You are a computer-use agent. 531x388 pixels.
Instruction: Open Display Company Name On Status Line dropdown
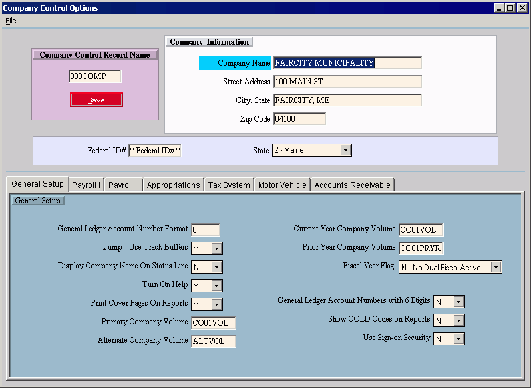tap(216, 267)
